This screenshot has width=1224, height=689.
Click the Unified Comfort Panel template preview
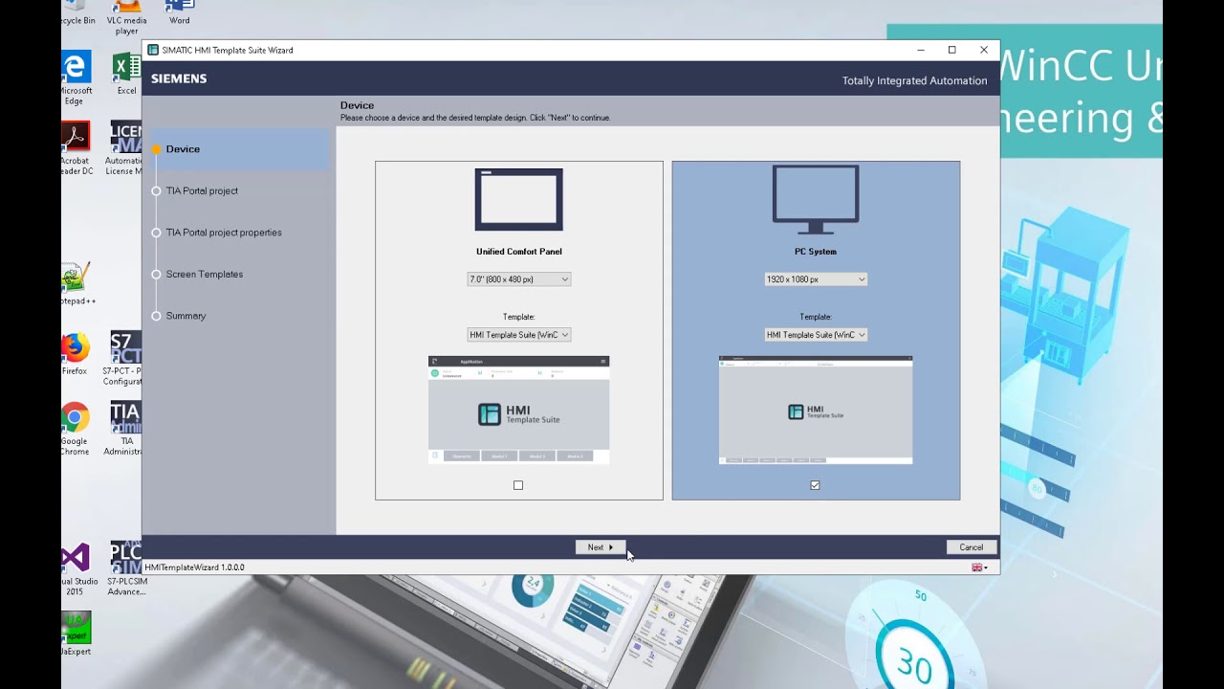click(x=518, y=410)
